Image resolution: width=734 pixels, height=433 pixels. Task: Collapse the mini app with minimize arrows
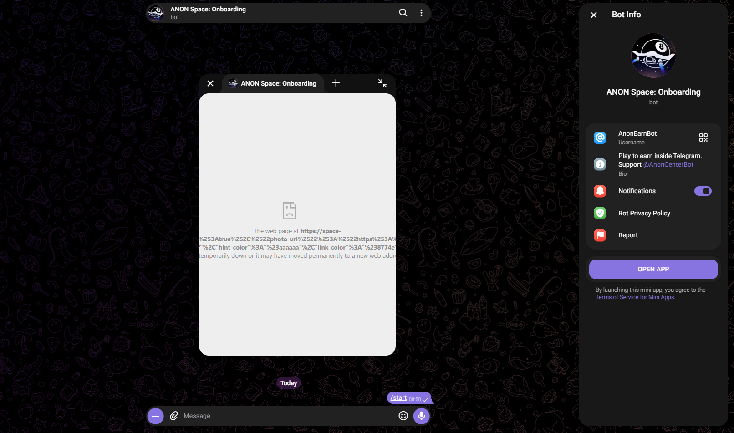point(382,83)
